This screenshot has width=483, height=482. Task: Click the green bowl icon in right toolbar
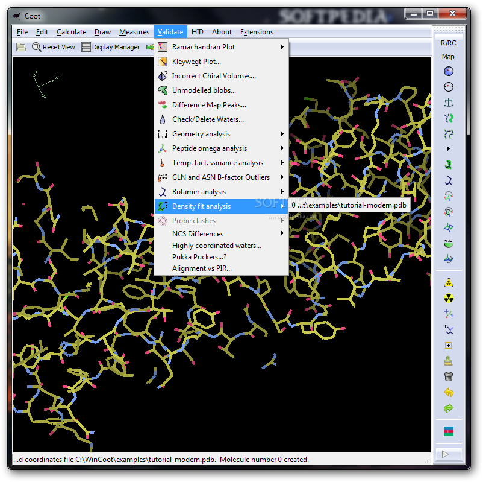pyautogui.click(x=449, y=244)
